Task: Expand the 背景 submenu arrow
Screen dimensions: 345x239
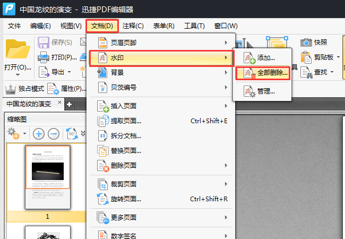Action: [x=226, y=72]
